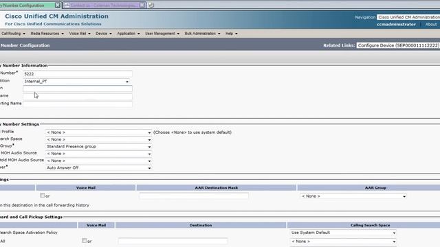Open a new browser tab with the small tab icon
This screenshot has width=440, height=247.
click(151, 5)
